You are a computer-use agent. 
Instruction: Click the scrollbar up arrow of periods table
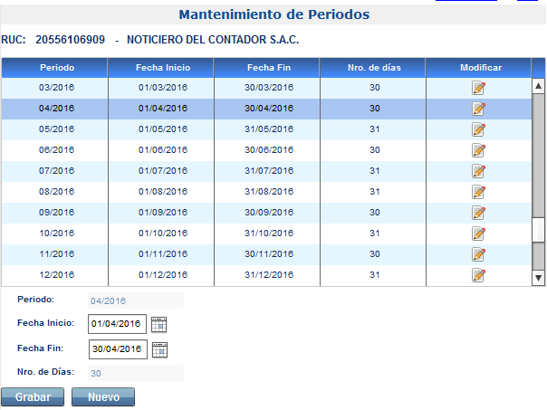[538, 86]
